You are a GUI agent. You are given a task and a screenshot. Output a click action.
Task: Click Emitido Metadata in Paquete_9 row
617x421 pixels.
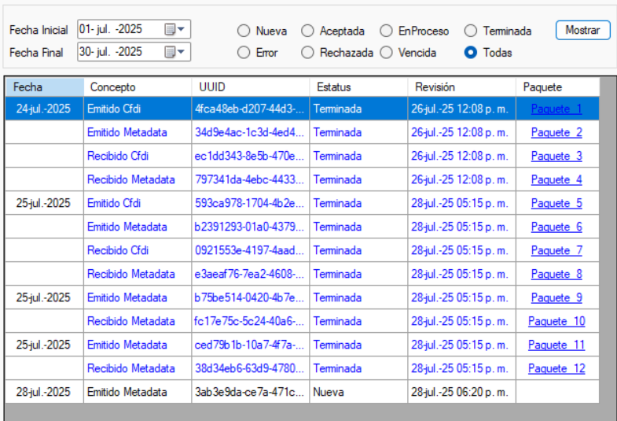[x=138, y=297]
